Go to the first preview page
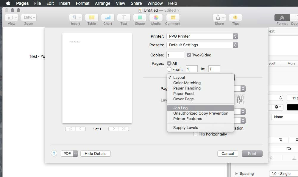Screen dimensions: 298x177 click(70, 129)
